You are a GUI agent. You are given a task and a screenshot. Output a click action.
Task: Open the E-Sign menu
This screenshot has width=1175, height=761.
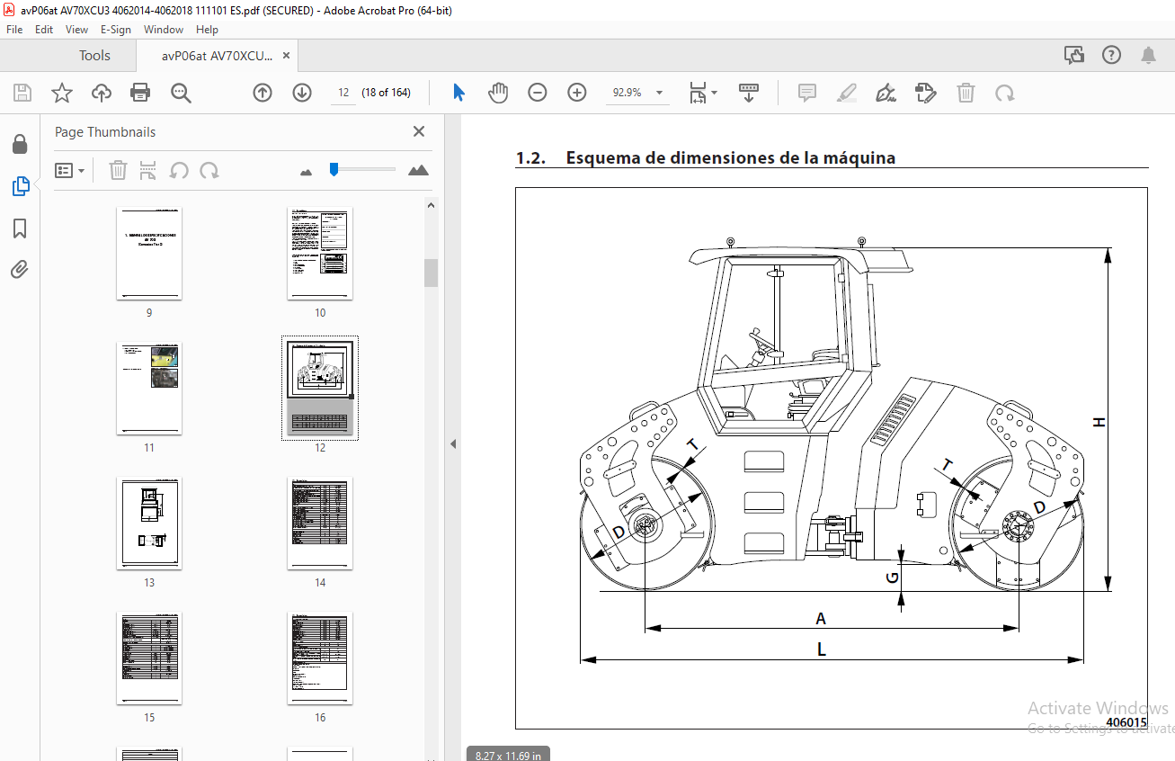pyautogui.click(x=116, y=30)
